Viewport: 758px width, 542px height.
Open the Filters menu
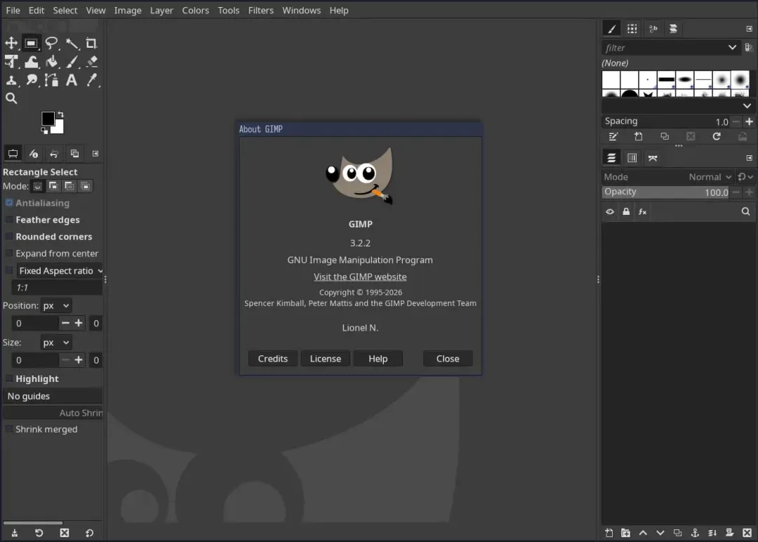[260, 10]
